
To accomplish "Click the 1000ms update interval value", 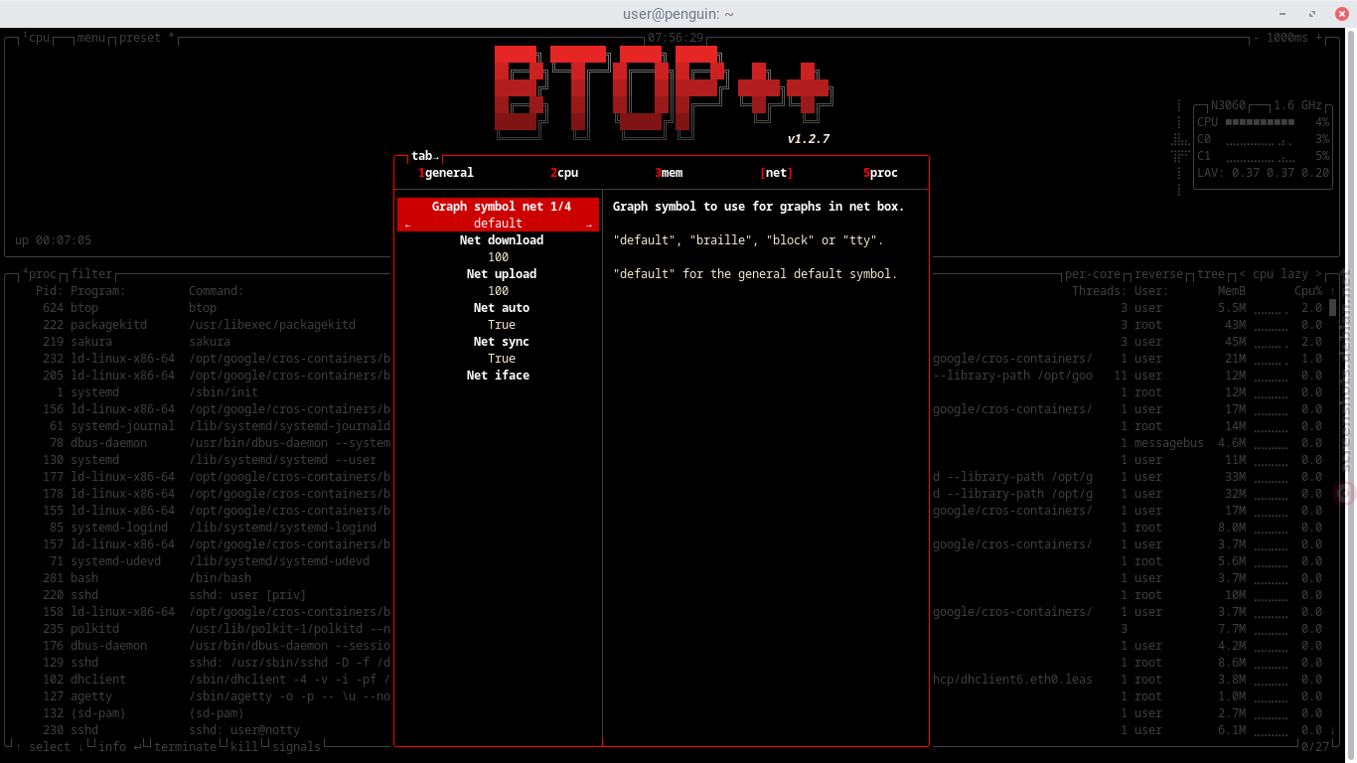I will 1287,38.
